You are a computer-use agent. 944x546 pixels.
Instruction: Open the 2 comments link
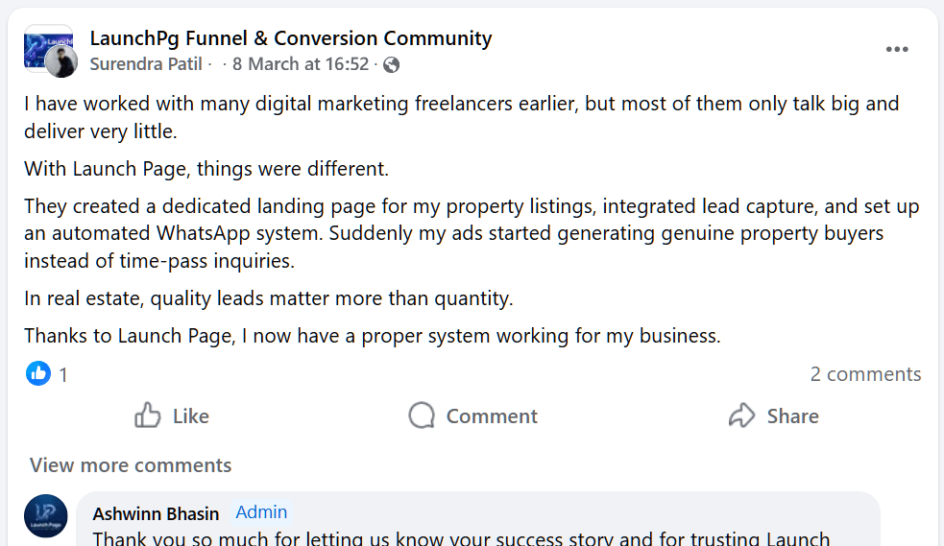[865, 374]
